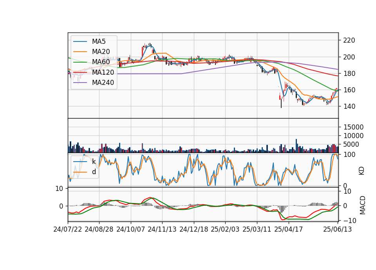The width and height of the screenshot is (376, 270).
Task: Click the 180 price axis label
Action: tap(349, 73)
